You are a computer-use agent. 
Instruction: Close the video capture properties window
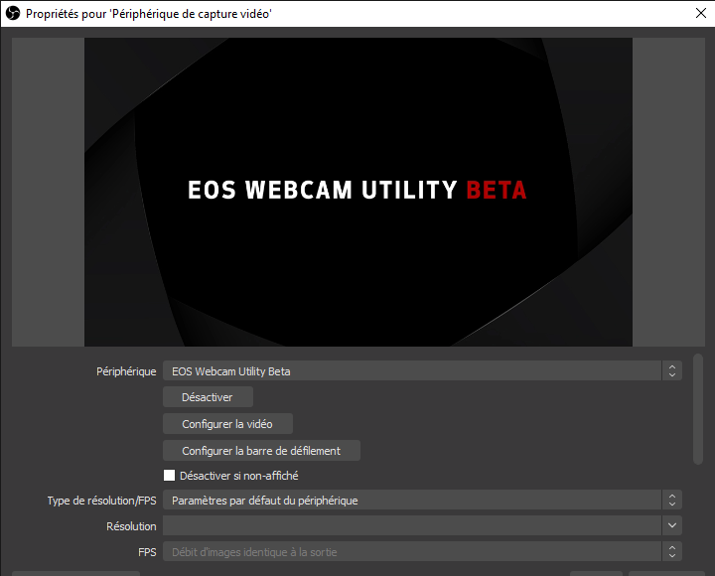point(700,14)
